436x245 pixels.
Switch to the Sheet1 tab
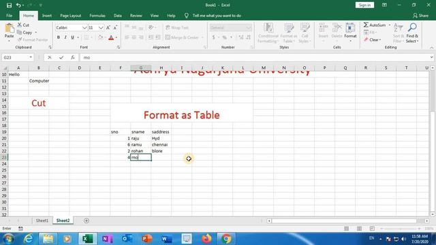coord(42,220)
